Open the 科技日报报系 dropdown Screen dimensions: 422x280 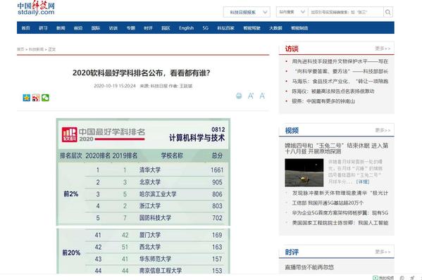[247, 12]
